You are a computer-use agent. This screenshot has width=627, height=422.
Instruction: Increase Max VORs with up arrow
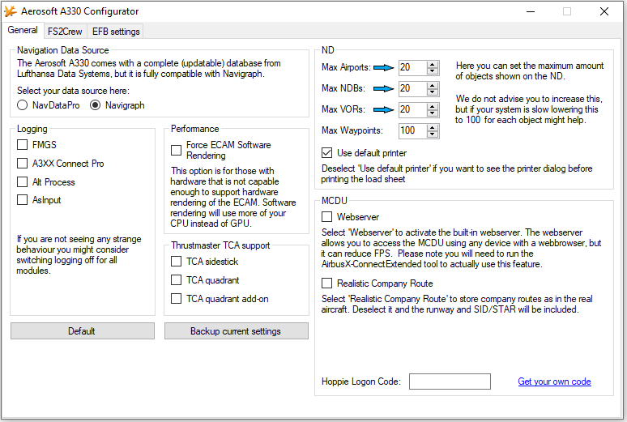433,106
